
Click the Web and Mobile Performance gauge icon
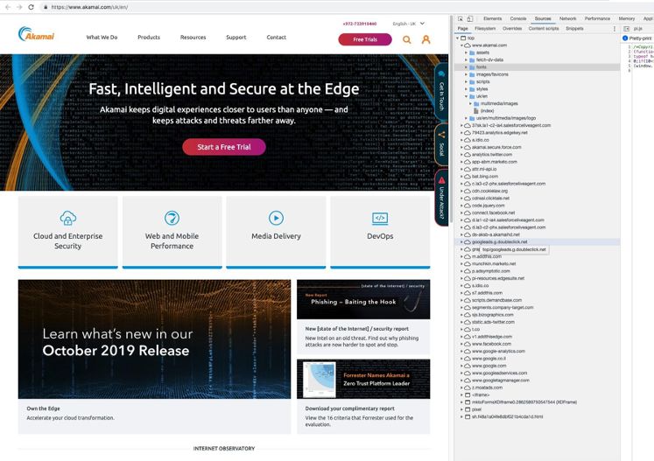[172, 218]
